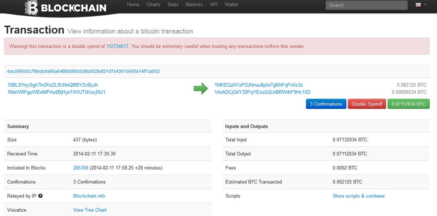Open output address 1AxhDCjG4Y32PqYEso5QUvBRW4tF9Hc1XD

coord(263,92)
